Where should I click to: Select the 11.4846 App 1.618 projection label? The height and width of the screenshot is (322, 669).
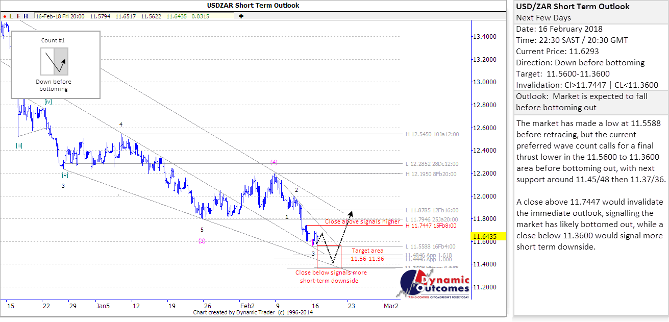[x=428, y=255]
